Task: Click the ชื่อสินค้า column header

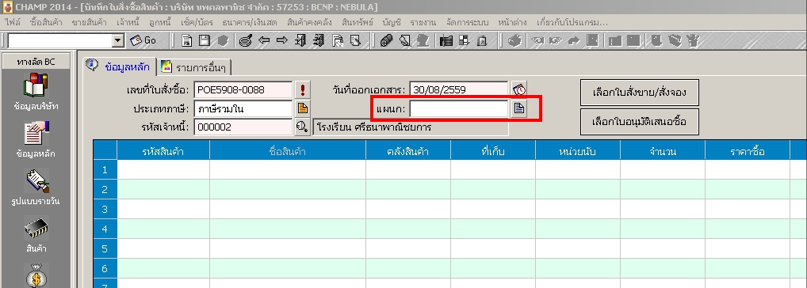Action: tap(288, 151)
